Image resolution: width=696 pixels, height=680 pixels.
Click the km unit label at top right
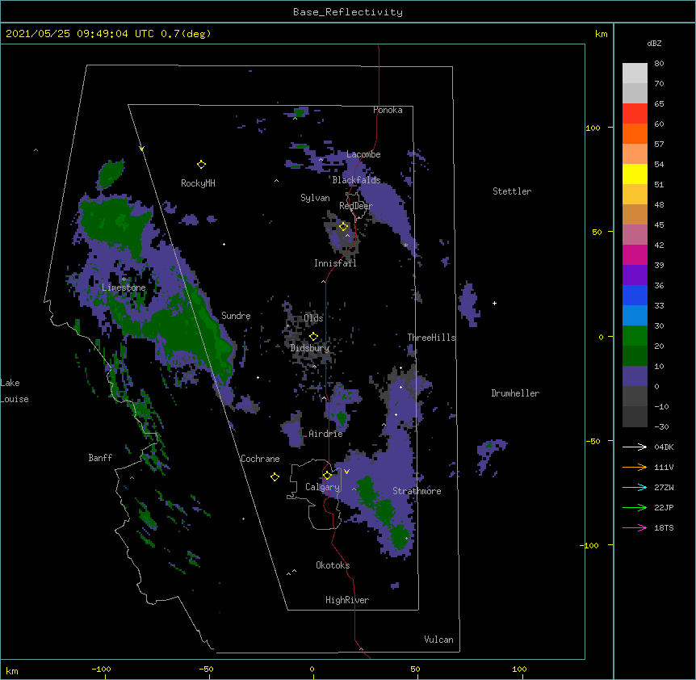pos(601,34)
